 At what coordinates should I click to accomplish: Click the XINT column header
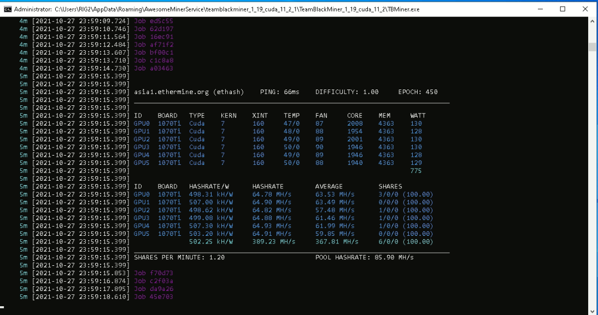click(260, 115)
